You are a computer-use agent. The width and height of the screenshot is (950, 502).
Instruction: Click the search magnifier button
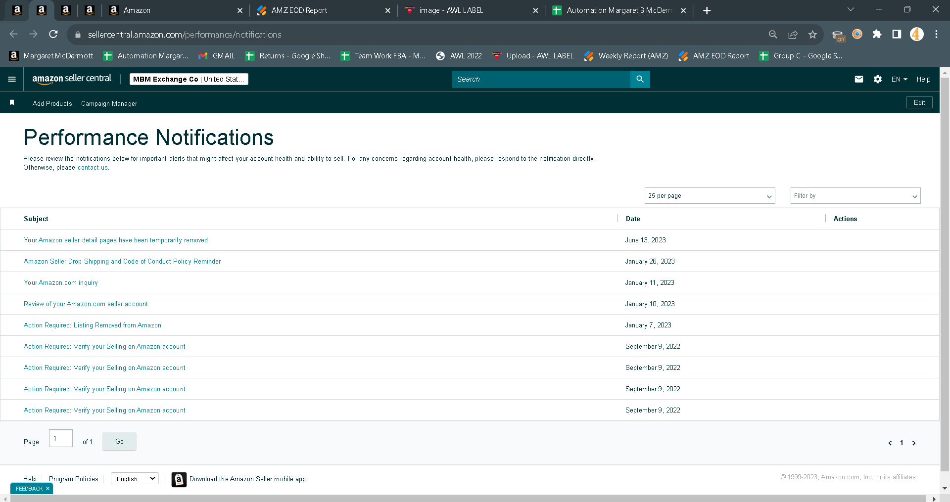coord(640,79)
